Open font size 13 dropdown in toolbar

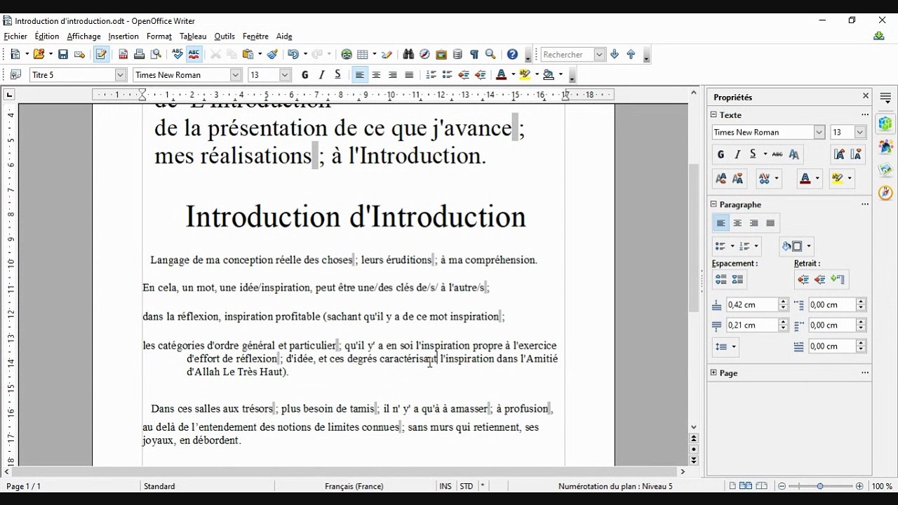click(x=285, y=74)
